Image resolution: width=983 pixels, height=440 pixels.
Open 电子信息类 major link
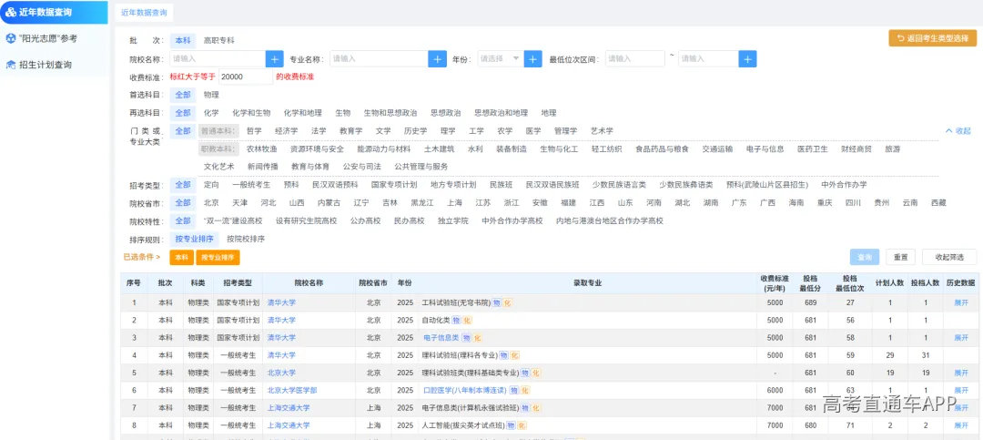coord(441,338)
